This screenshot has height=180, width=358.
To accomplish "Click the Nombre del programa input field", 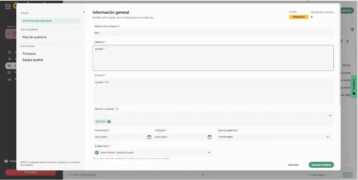I will (213, 33).
